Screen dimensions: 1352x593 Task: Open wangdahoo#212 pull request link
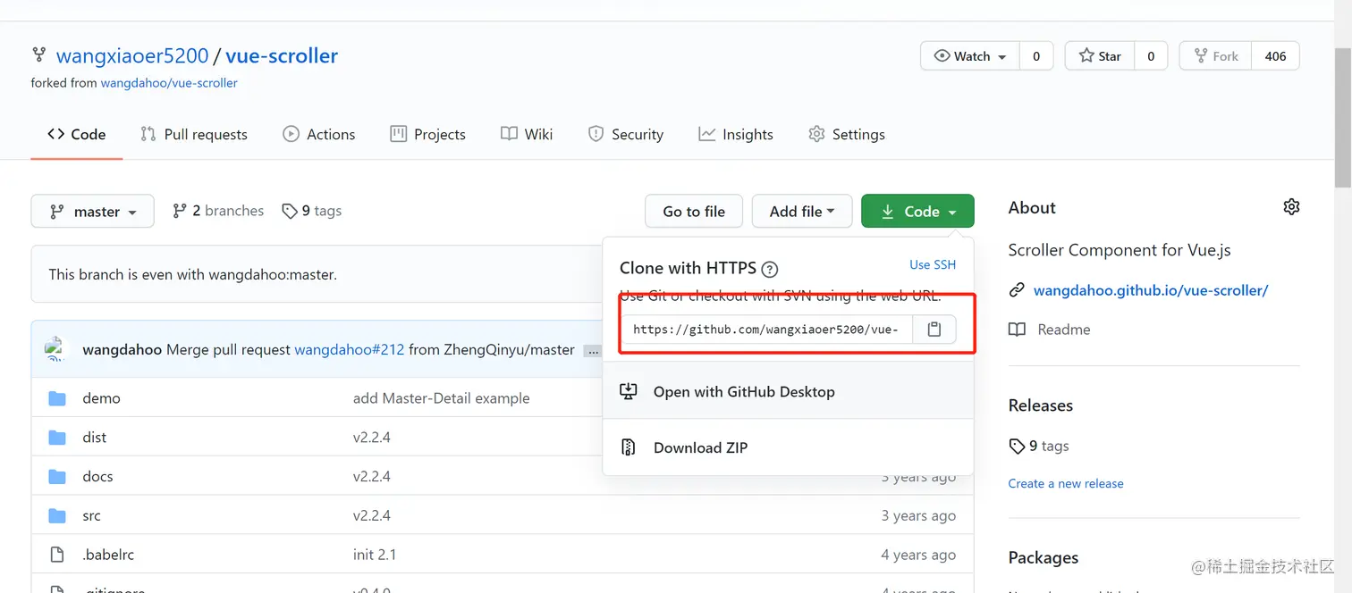(350, 350)
